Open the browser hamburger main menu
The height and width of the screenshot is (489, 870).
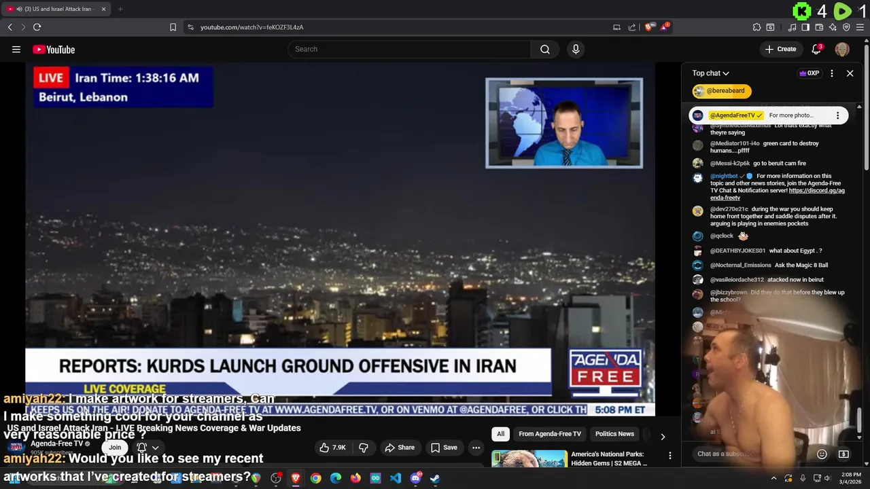click(x=860, y=27)
